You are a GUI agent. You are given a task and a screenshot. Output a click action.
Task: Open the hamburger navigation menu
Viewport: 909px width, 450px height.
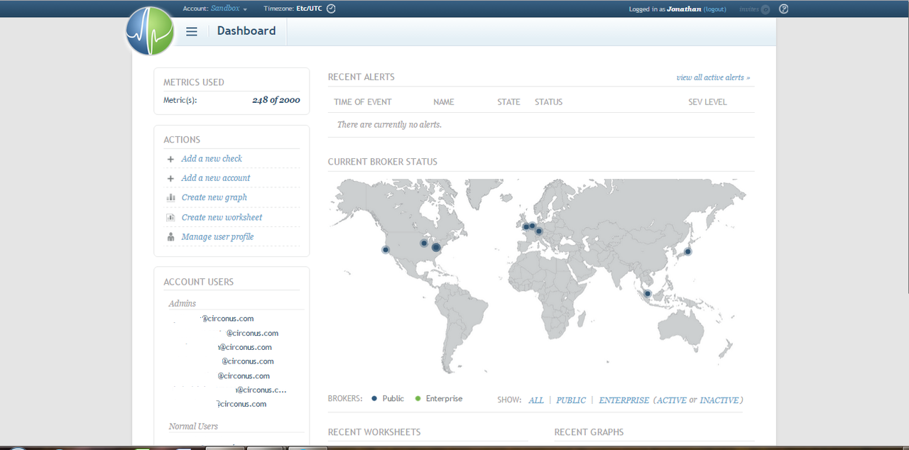click(191, 31)
